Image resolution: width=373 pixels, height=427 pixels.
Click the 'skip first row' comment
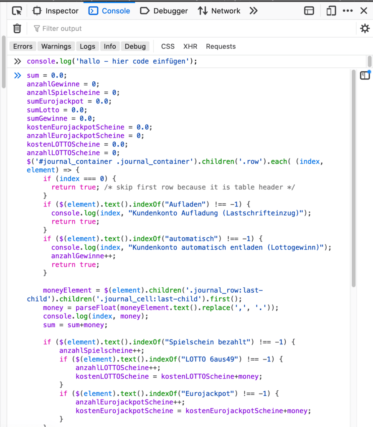point(200,187)
